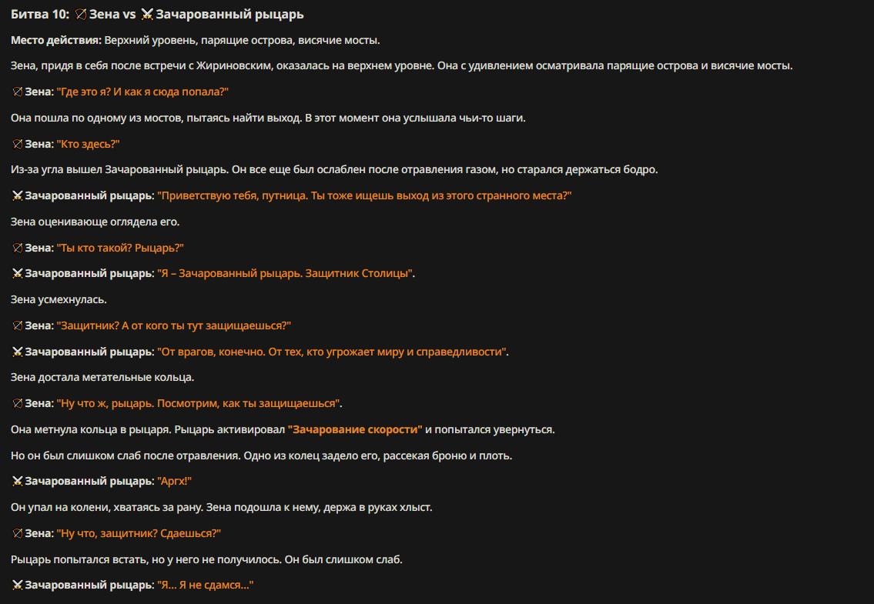Click the bow icon beside "Где это я?" line
Screen dimensions: 874x604
click(x=17, y=92)
